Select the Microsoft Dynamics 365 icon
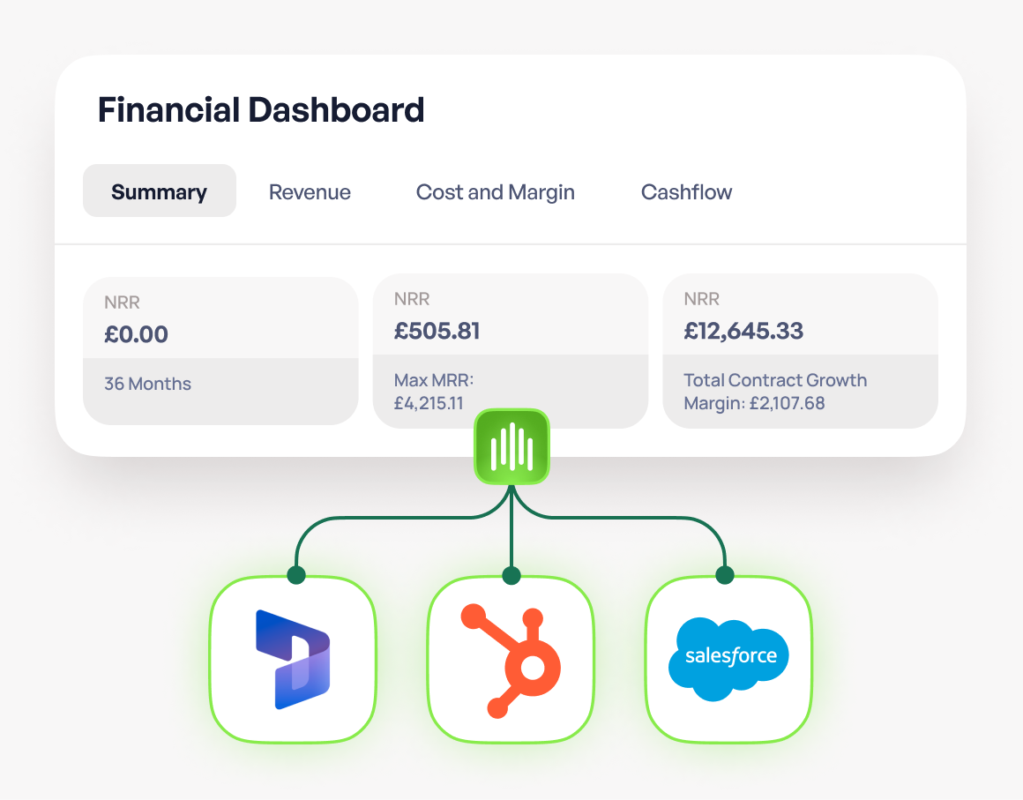The image size is (1023, 800). 292,659
